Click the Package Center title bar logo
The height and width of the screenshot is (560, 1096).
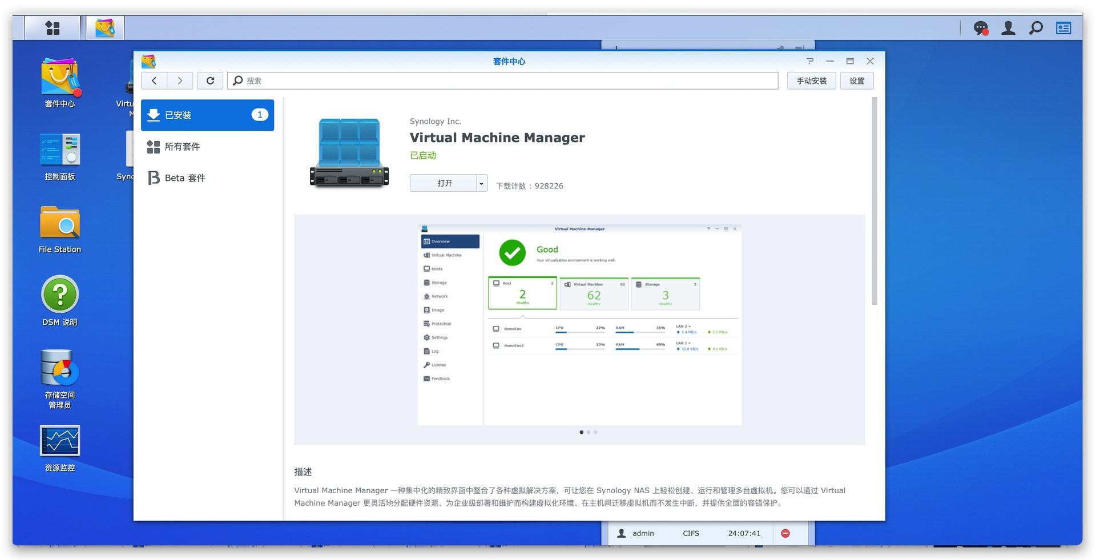148,61
